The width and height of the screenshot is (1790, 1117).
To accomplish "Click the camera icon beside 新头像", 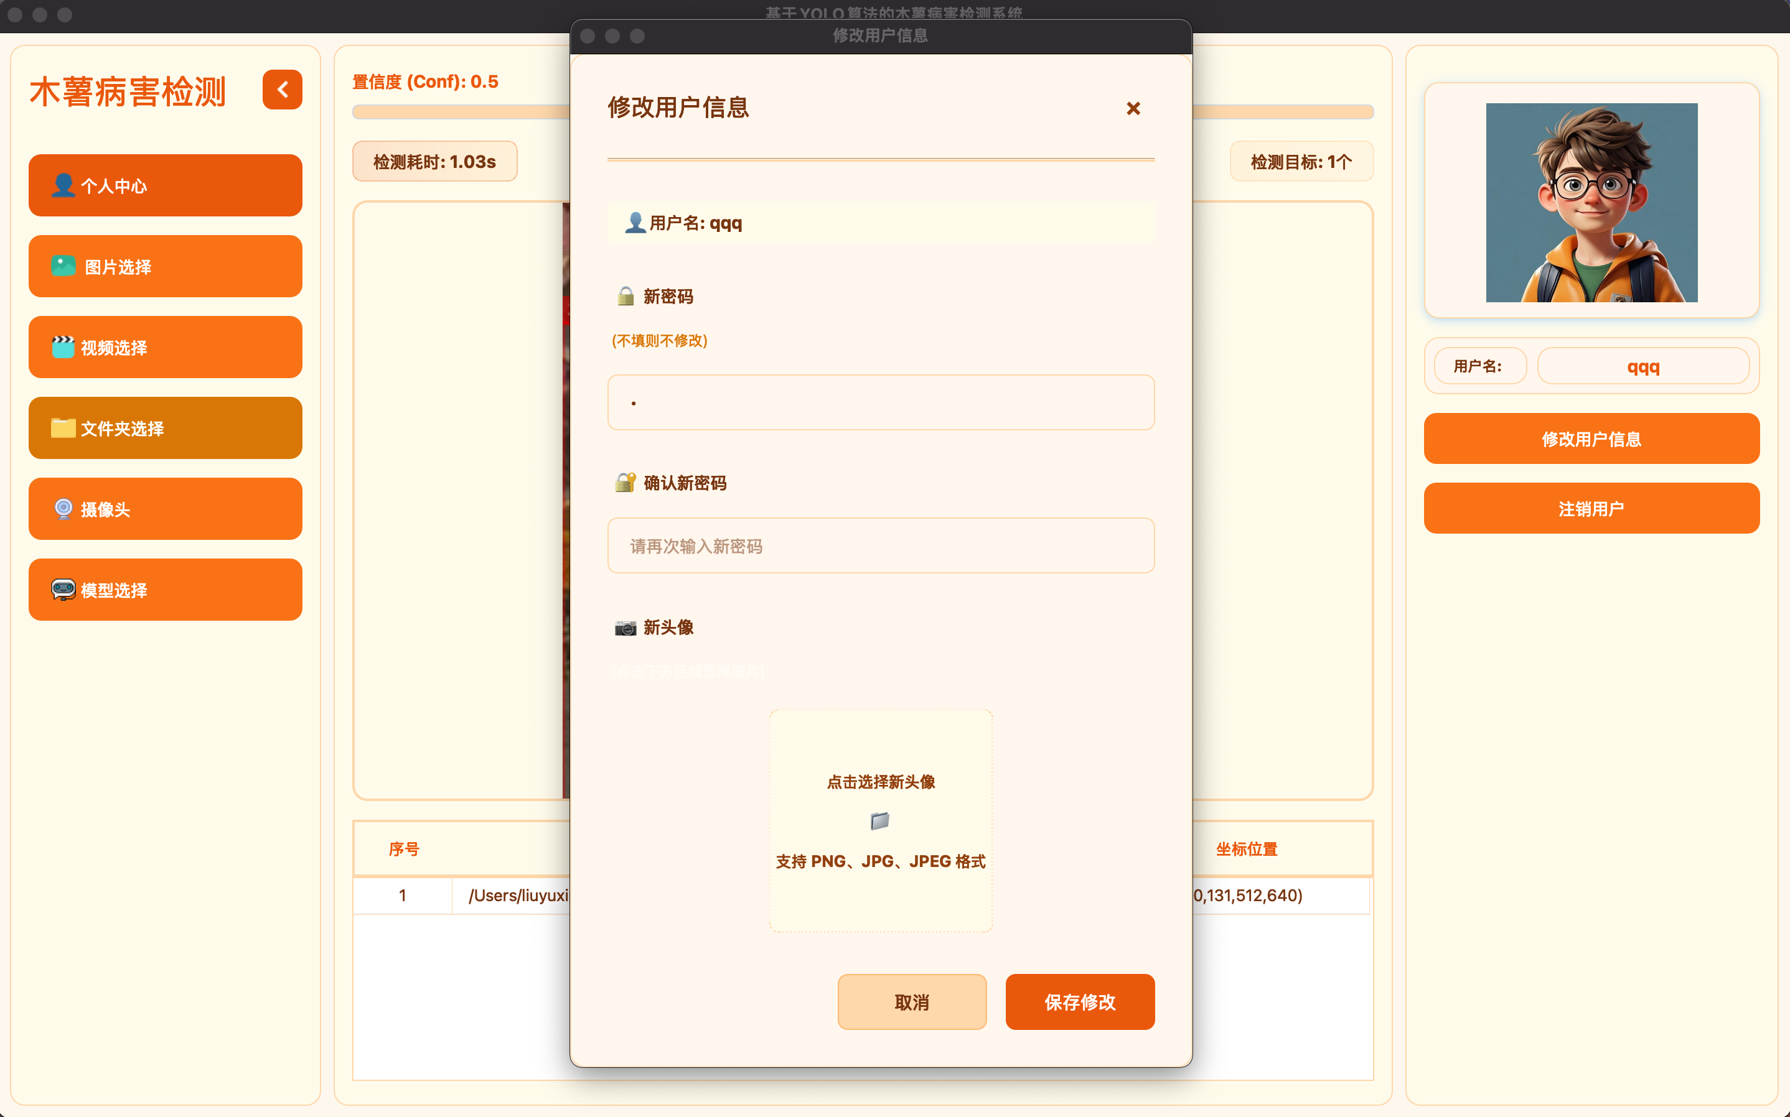I will click(626, 627).
